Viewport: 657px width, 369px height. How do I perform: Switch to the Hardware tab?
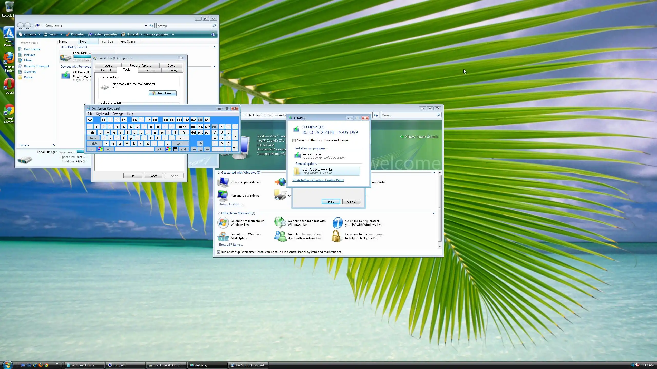(x=149, y=70)
